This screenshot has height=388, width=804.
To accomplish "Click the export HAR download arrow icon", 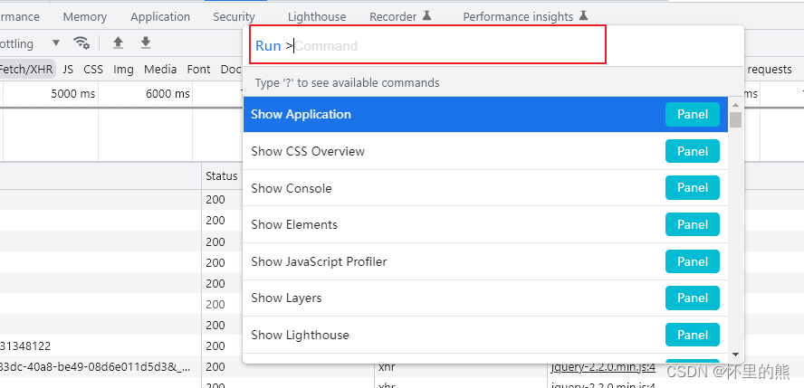I will [x=146, y=43].
